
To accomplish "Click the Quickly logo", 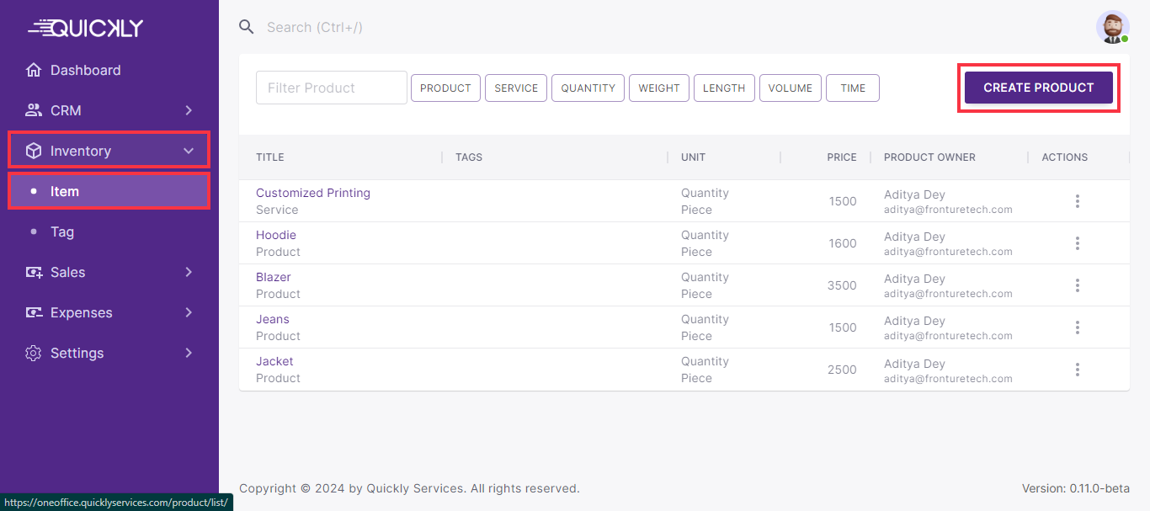I will tap(86, 28).
